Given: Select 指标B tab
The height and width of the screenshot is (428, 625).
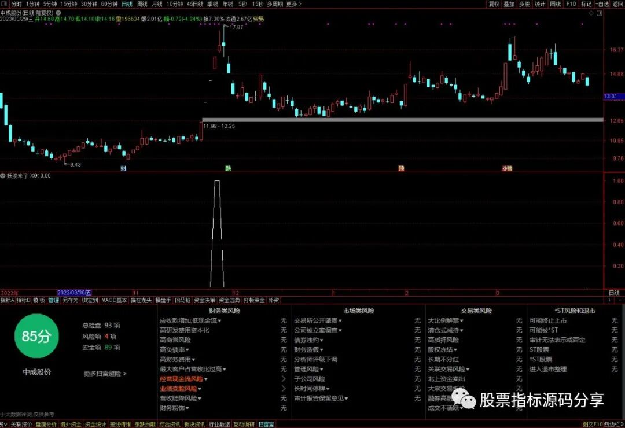Looking at the screenshot, I should tap(23, 300).
